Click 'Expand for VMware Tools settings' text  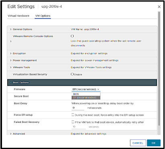coord(91,67)
